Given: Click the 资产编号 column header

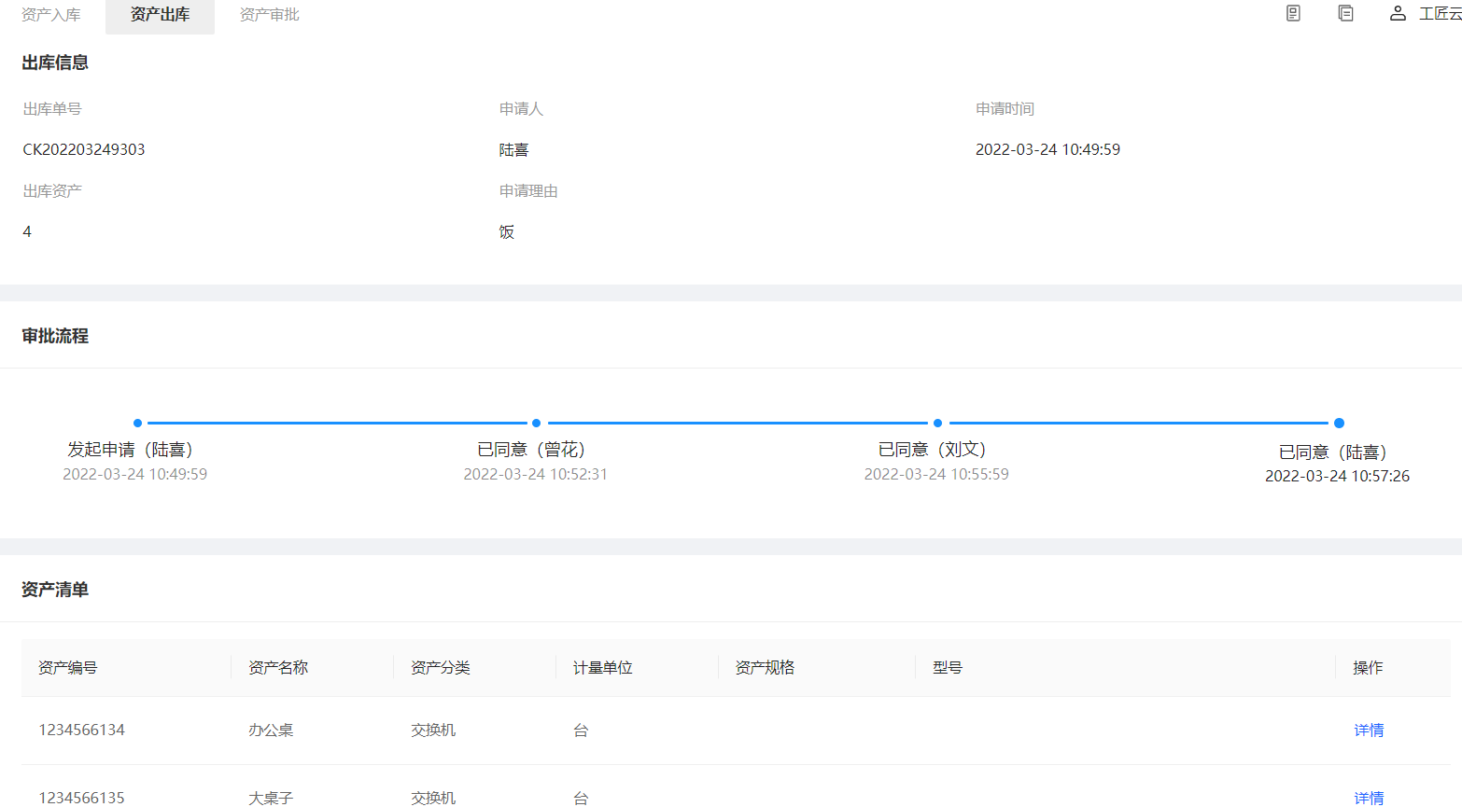Looking at the screenshot, I should [x=67, y=667].
